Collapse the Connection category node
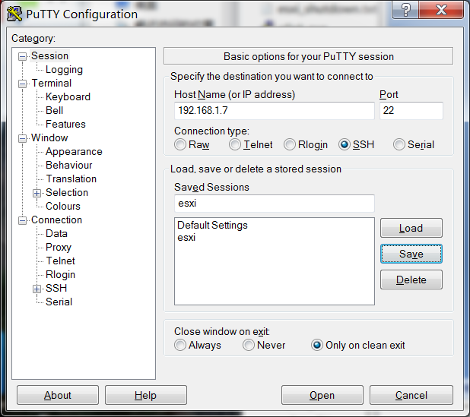This screenshot has height=417, width=470. [x=23, y=220]
